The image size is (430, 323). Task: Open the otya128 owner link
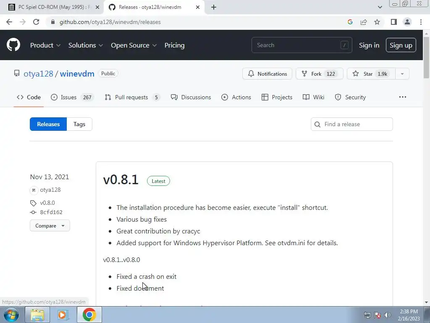click(x=38, y=74)
